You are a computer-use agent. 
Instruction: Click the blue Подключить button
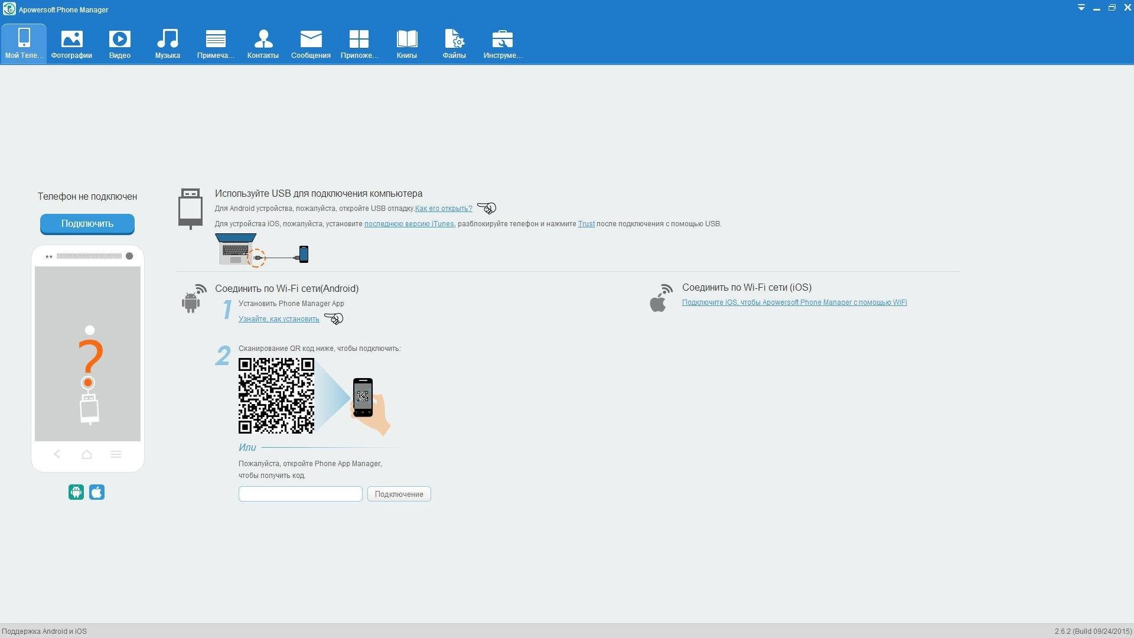point(87,224)
